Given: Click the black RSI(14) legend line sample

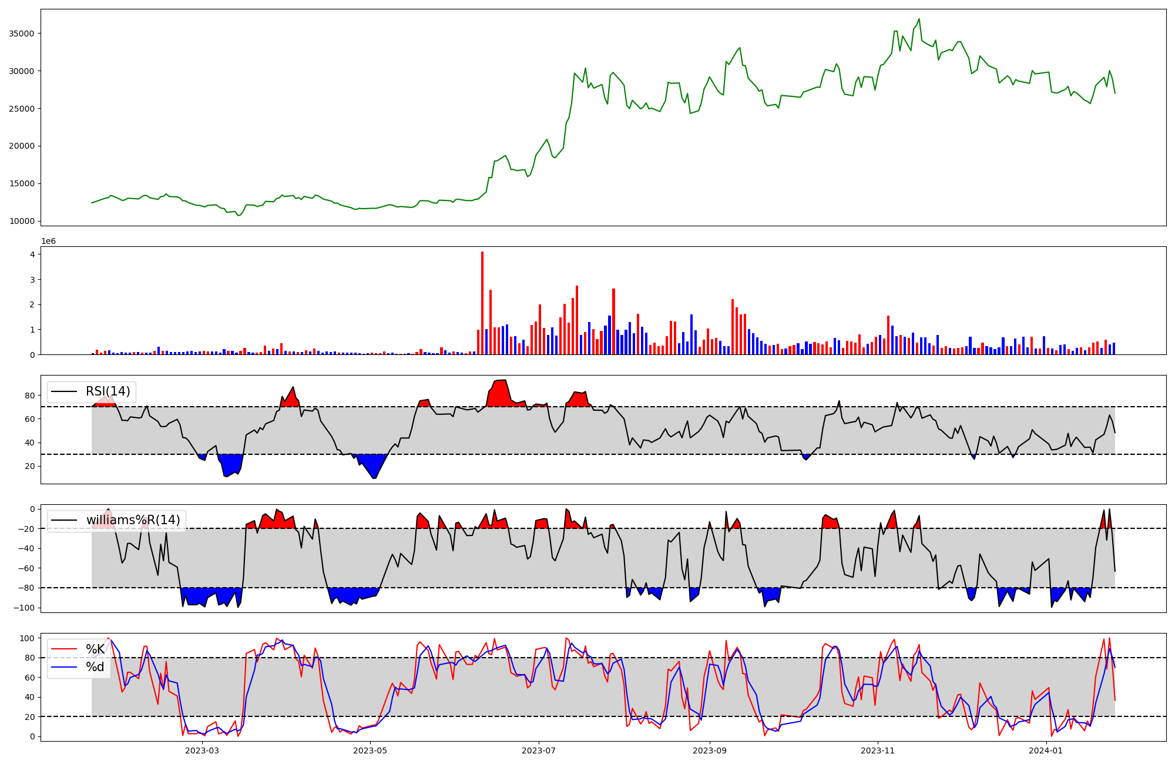Looking at the screenshot, I should [x=64, y=391].
